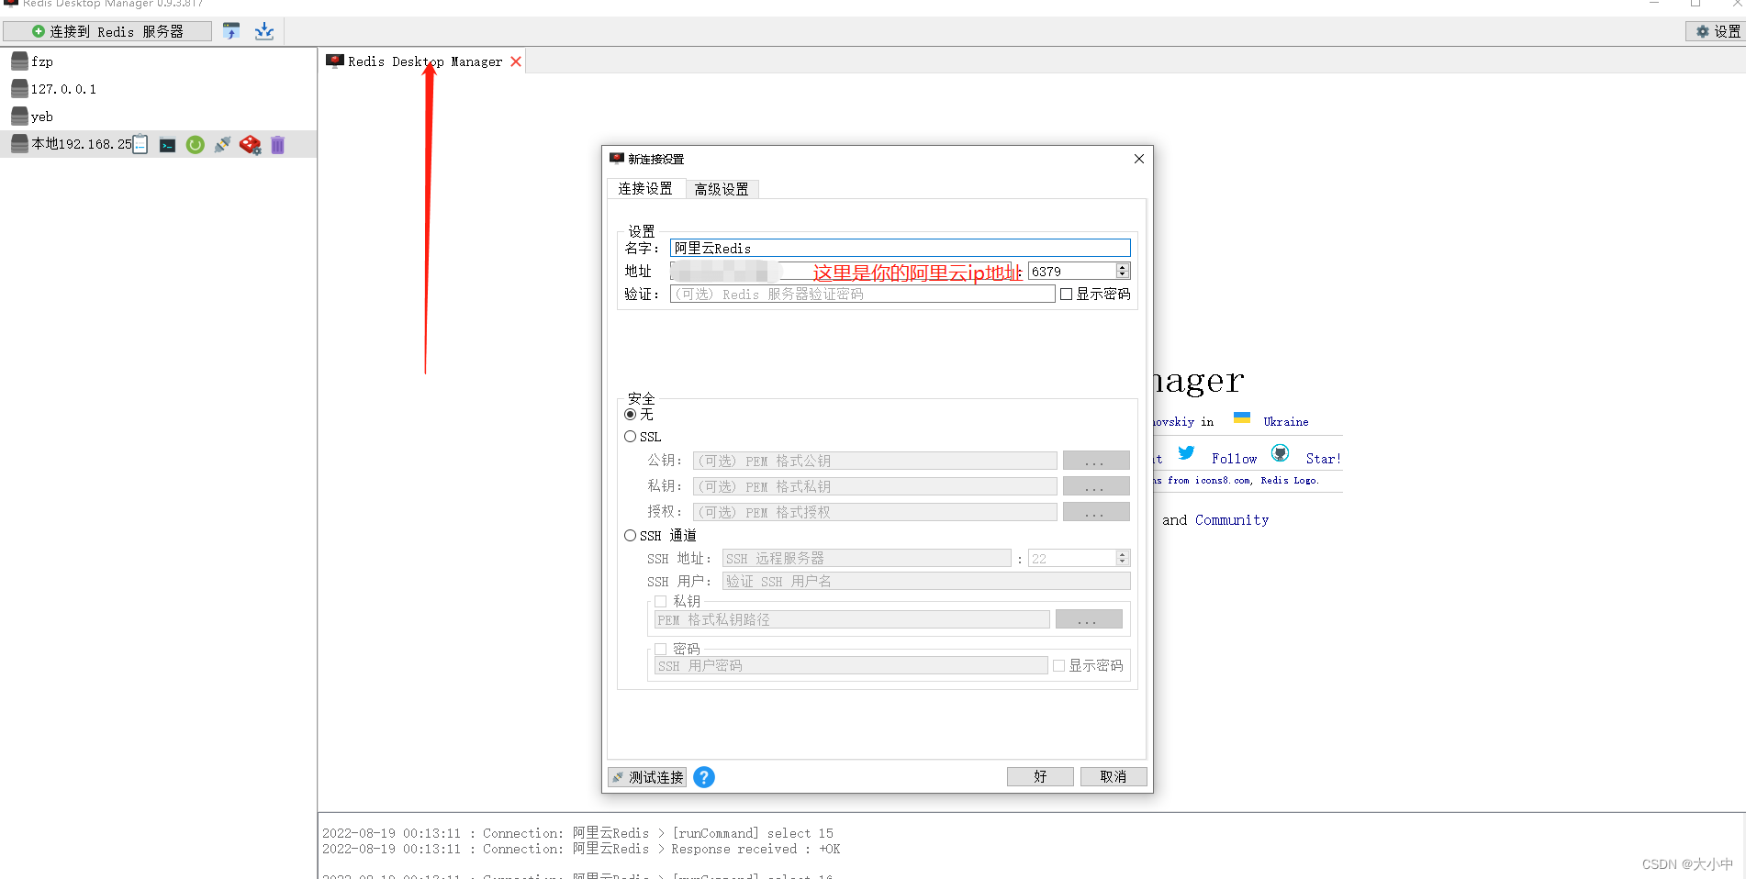Click the Ukraine flag icon

[x=1242, y=418]
